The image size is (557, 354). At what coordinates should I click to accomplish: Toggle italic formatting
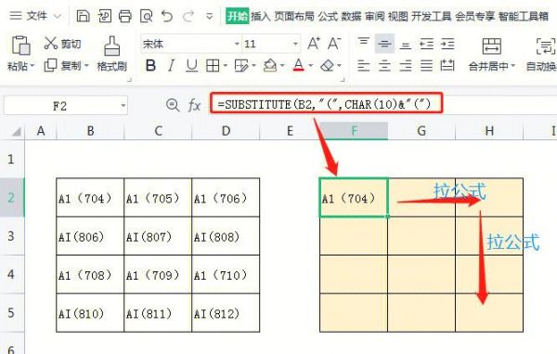tap(171, 65)
